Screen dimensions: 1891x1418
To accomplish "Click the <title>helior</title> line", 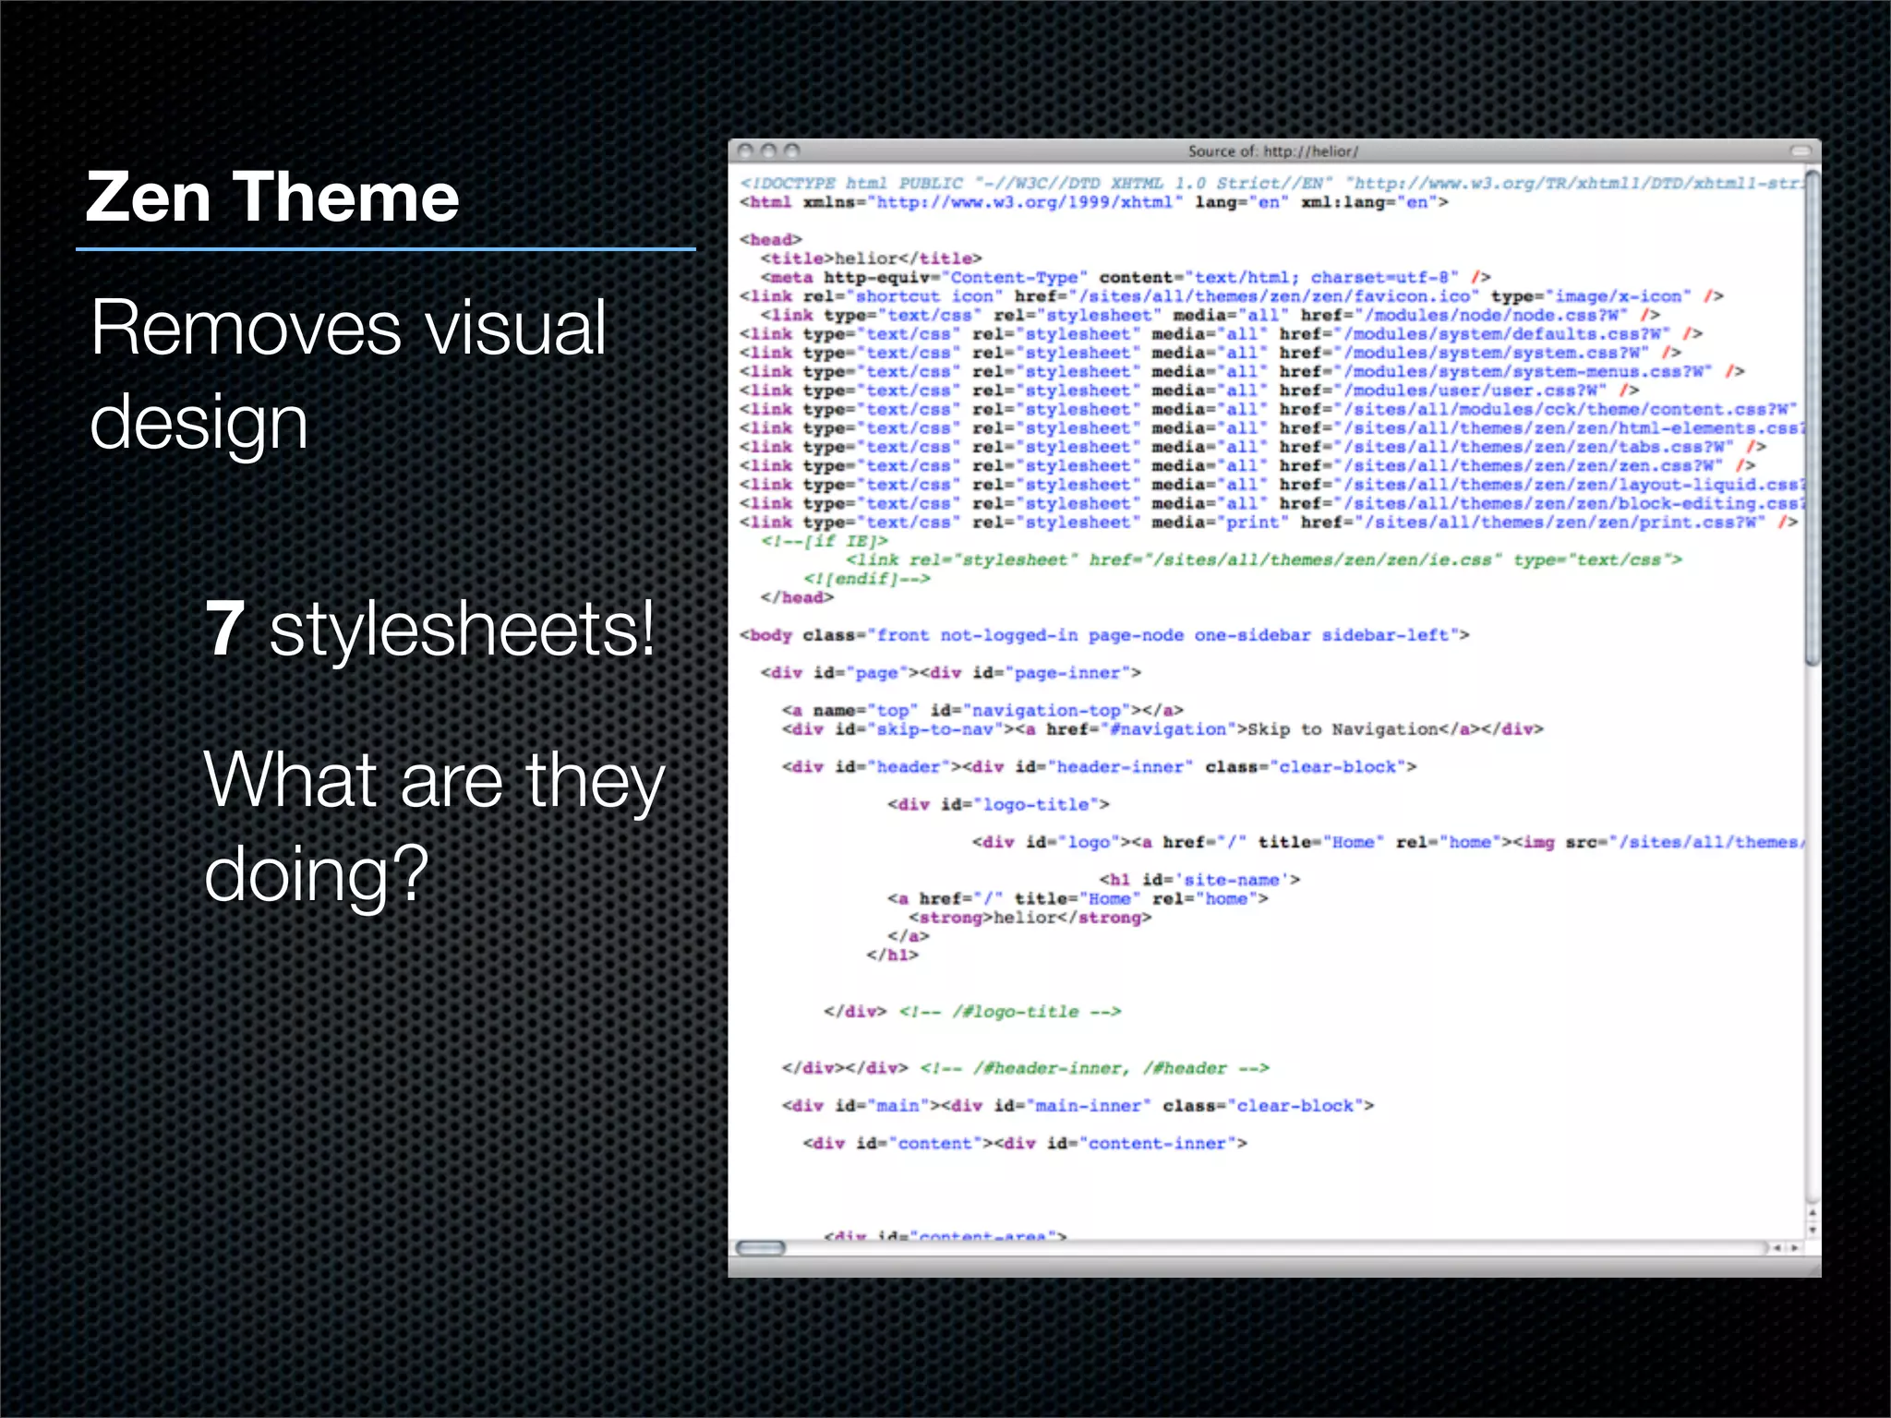I will (x=871, y=258).
